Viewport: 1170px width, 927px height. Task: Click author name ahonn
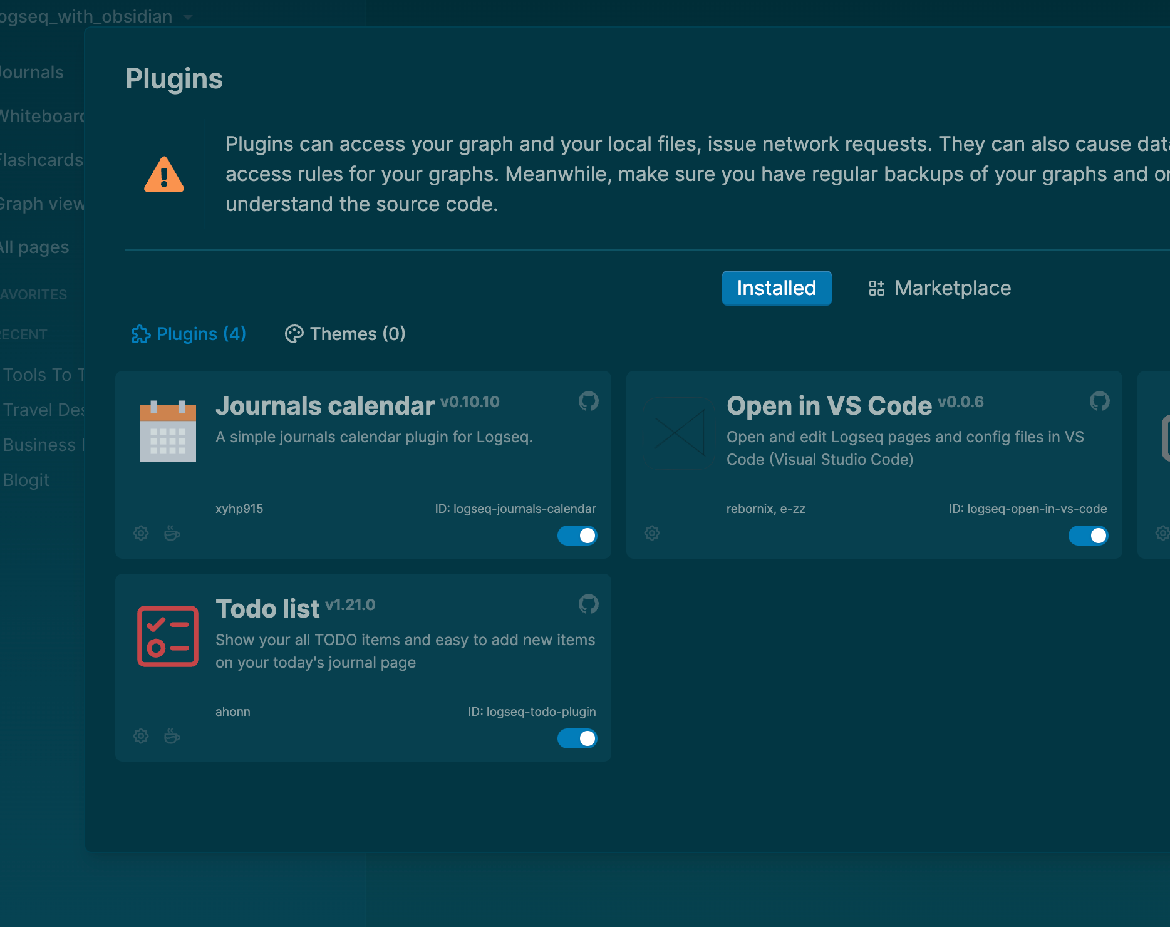[x=233, y=712]
